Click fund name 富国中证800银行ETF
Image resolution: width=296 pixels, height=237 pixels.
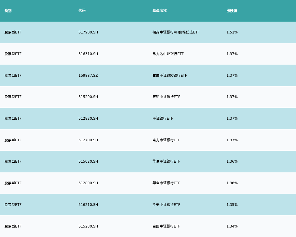click(170, 76)
